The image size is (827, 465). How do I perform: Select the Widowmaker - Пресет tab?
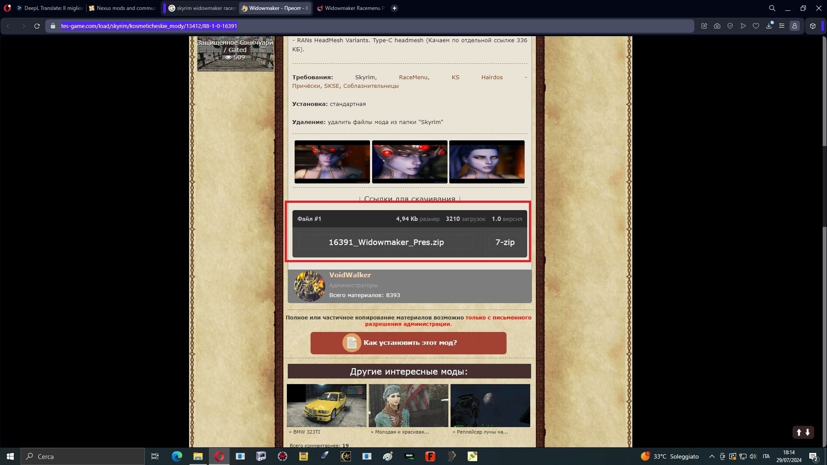(276, 8)
